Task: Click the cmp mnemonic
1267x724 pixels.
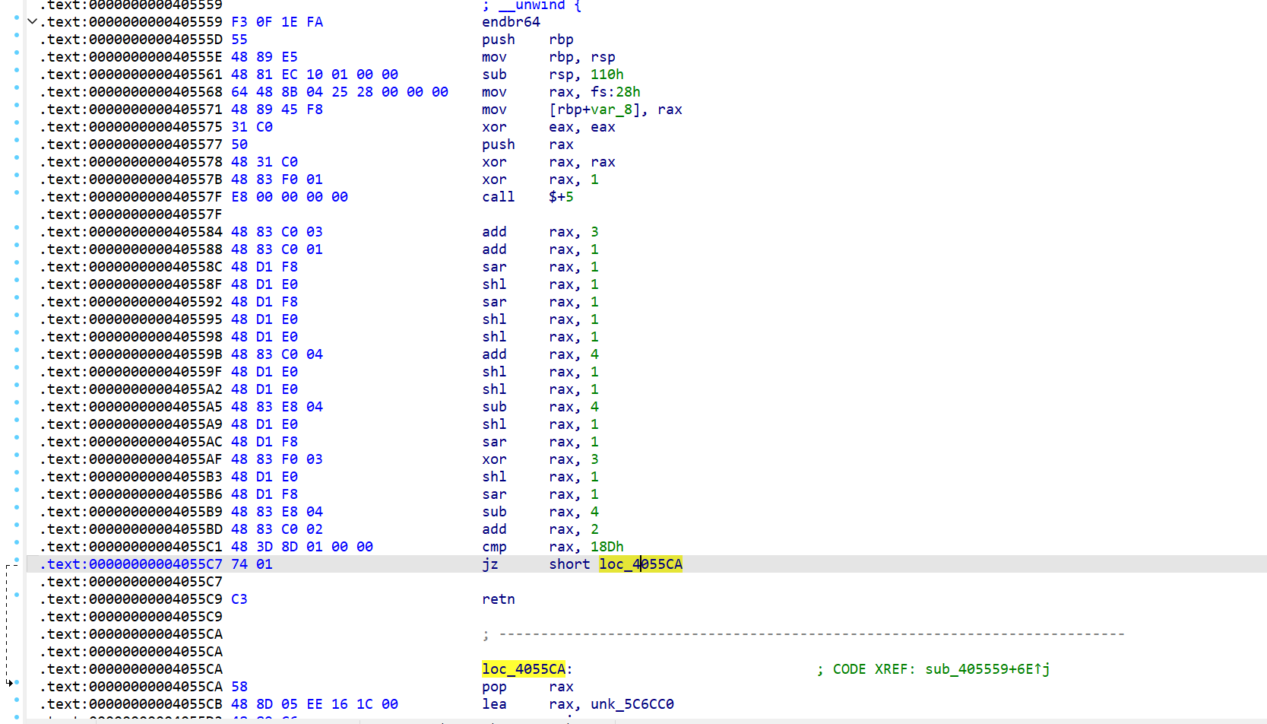Action: 494,546
